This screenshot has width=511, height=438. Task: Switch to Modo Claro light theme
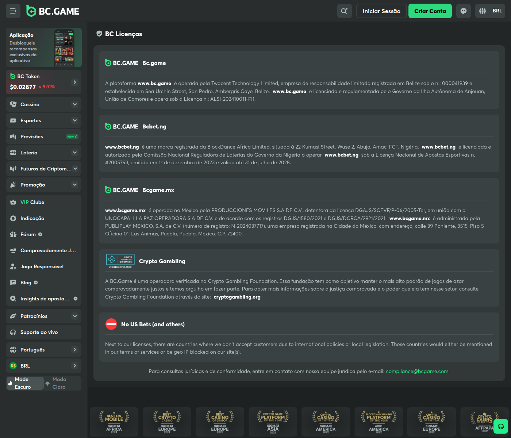click(62, 383)
